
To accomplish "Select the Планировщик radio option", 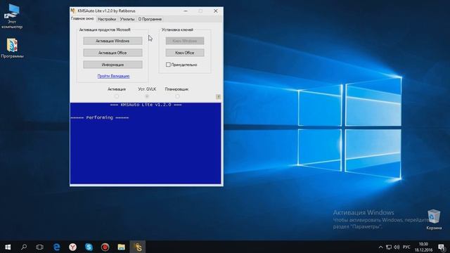I will click(x=177, y=96).
